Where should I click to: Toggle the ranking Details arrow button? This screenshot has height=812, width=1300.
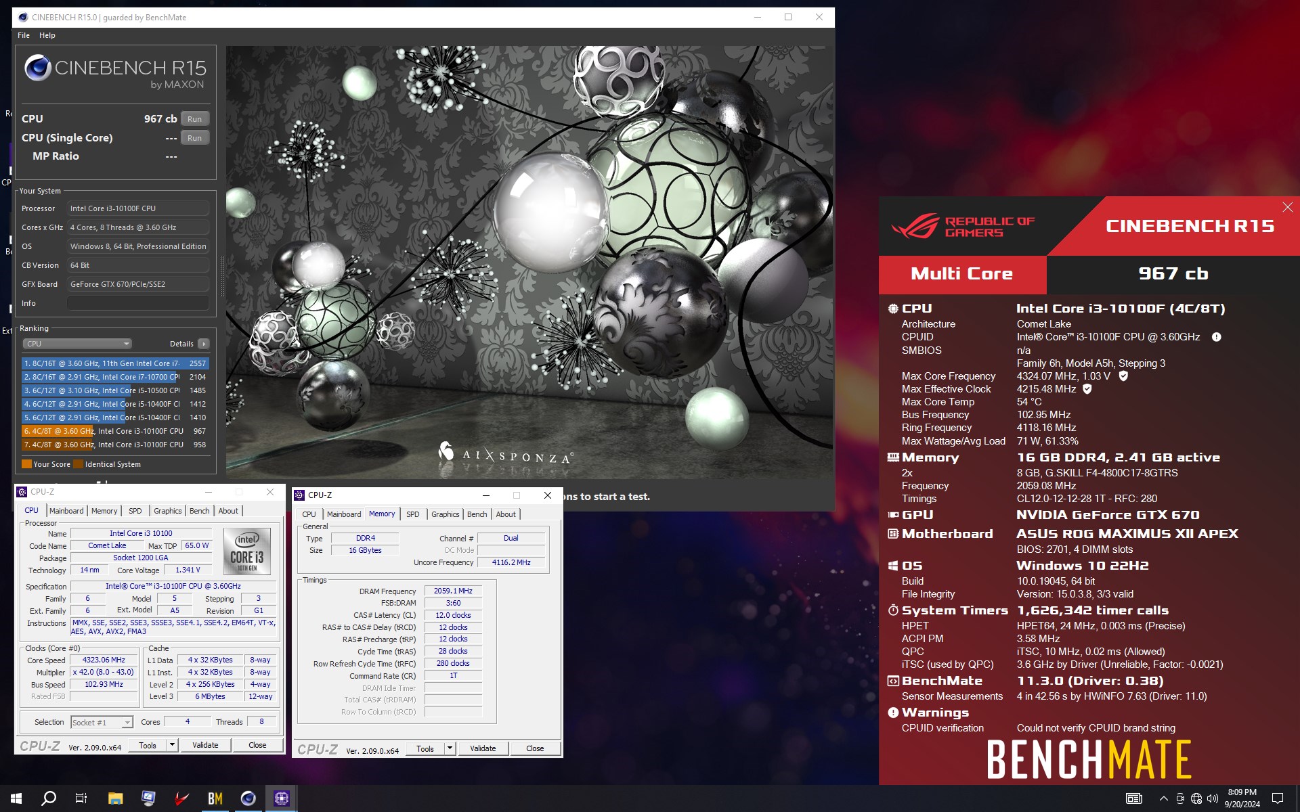click(203, 344)
